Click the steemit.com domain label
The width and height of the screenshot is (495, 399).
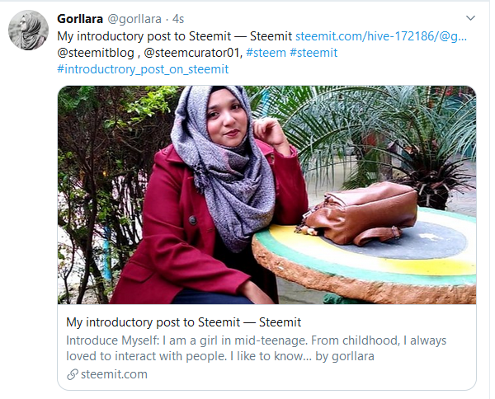[114, 374]
